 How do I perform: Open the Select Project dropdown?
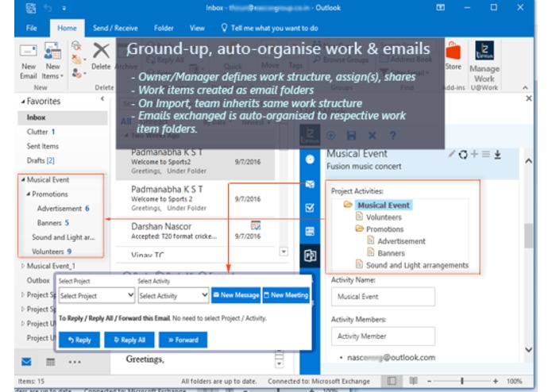click(x=96, y=295)
